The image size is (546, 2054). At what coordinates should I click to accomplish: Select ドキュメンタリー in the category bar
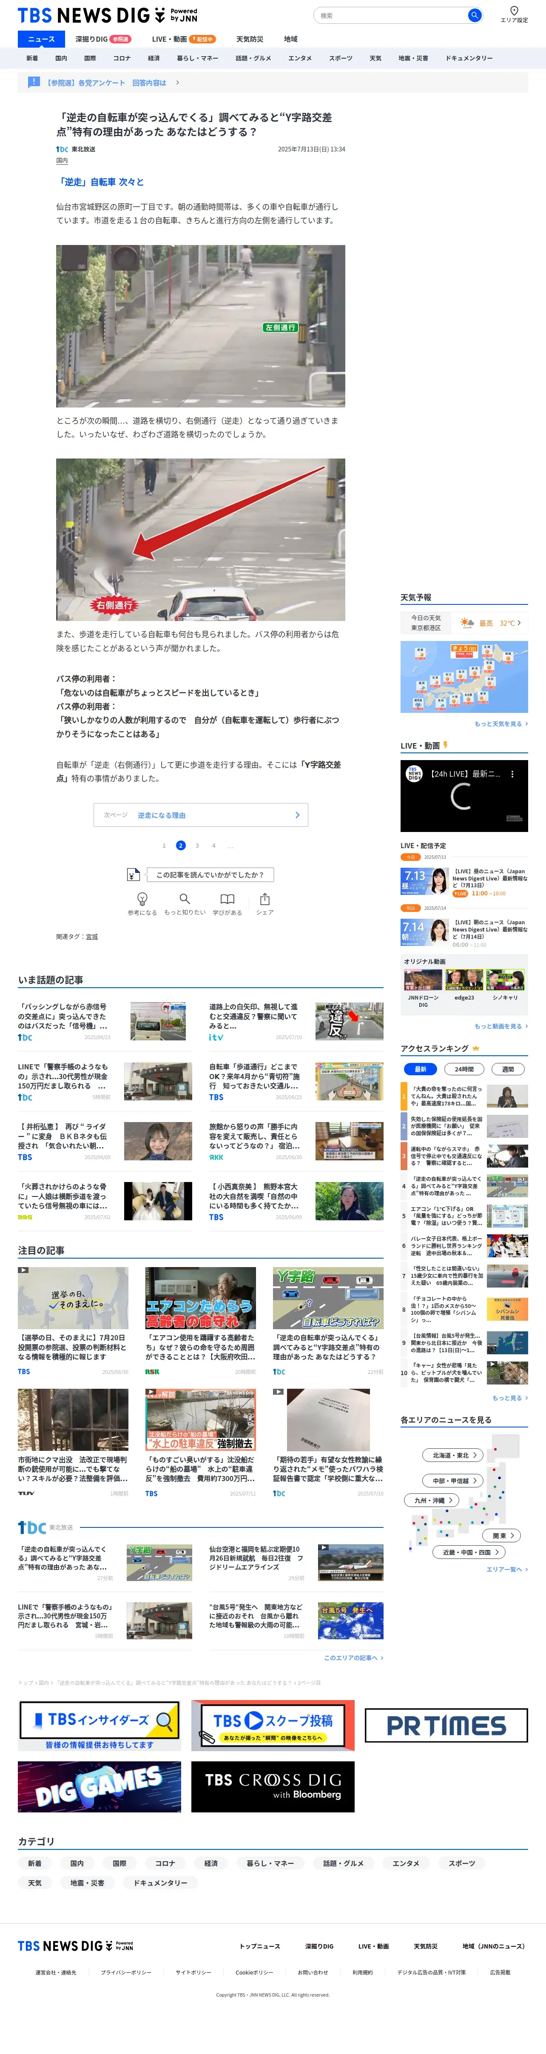pos(469,58)
